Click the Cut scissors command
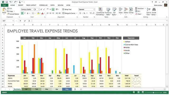This screenshot has width=169, height=95. click(10, 8)
